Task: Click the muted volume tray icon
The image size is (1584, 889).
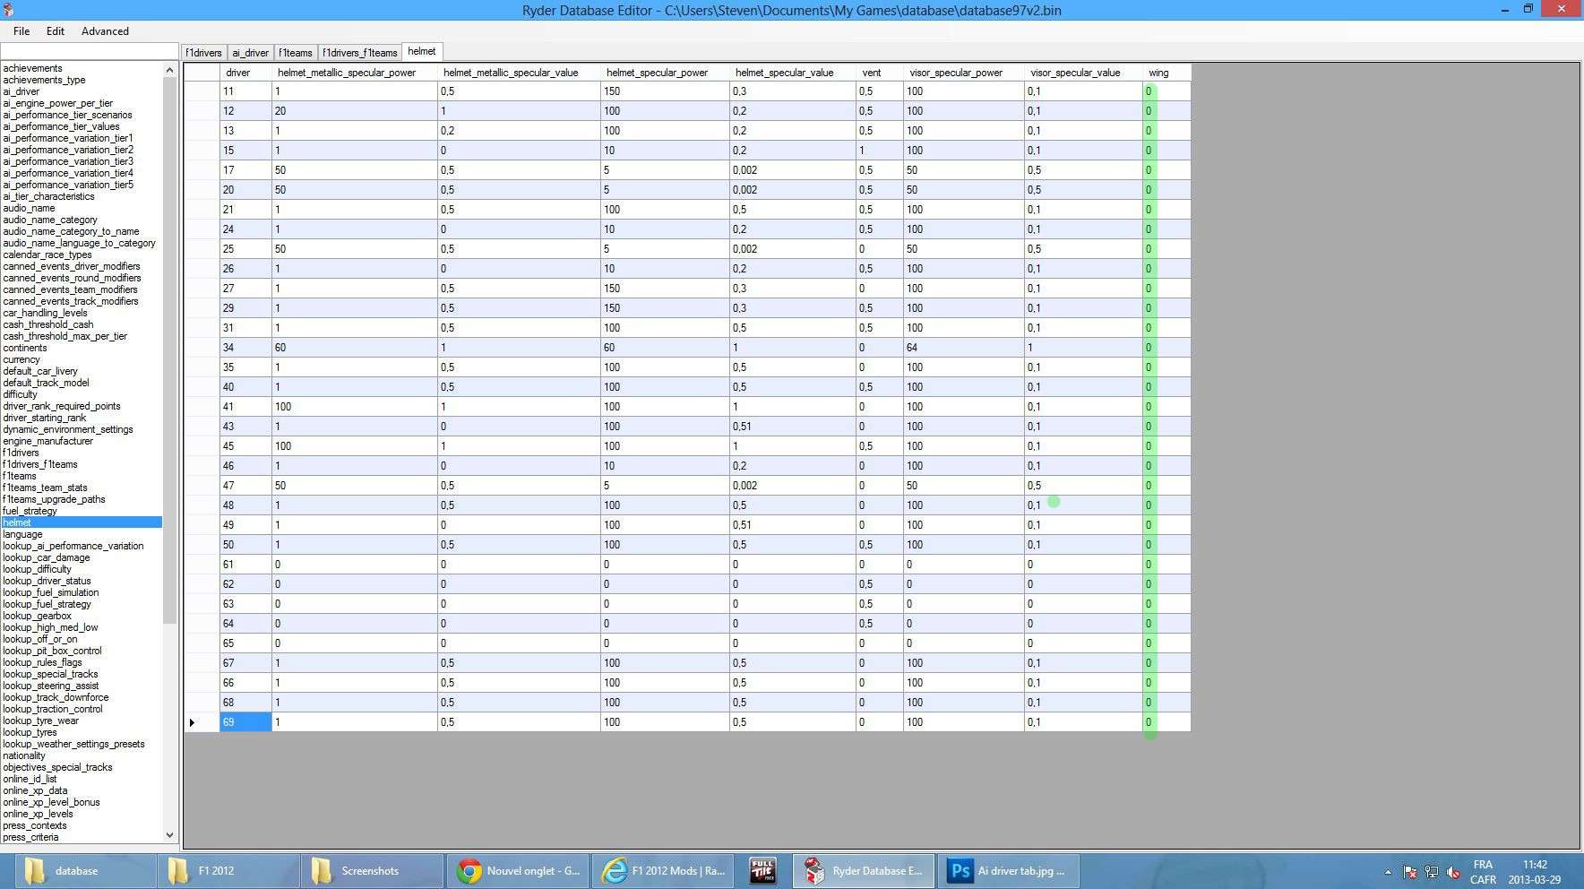Action: (1453, 872)
